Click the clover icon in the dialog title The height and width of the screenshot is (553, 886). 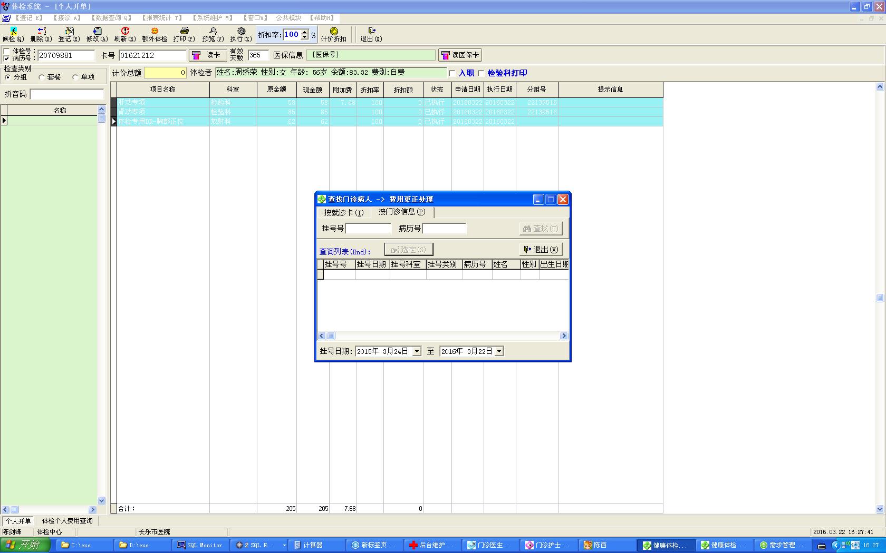[322, 199]
